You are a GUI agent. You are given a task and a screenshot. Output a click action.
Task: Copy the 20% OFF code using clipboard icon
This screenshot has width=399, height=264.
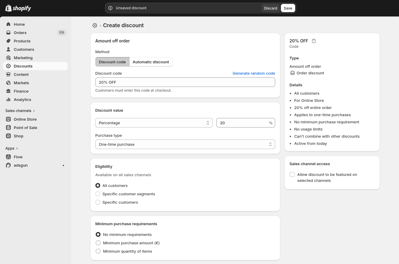(314, 41)
